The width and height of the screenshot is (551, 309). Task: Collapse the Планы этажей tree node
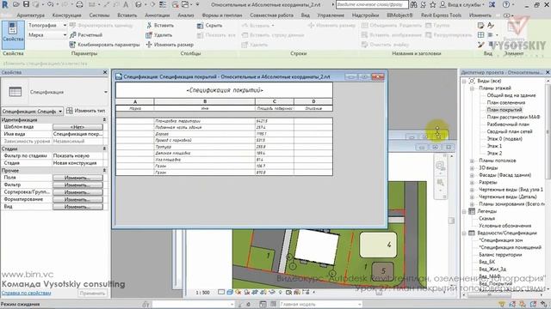tap(472, 88)
